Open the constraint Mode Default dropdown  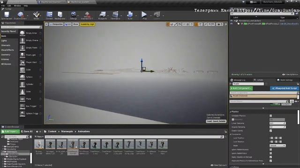coord(277,146)
